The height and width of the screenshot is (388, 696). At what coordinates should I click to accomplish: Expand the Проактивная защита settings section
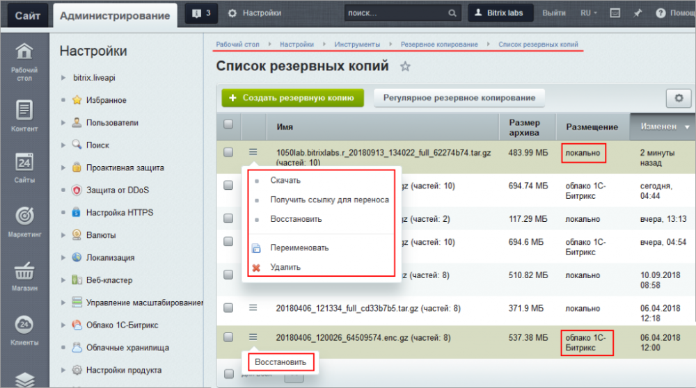click(64, 168)
